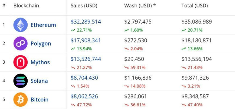Click the purple Polygon logo icon
Image resolution: width=235 pixels, height=109 pixels.
click(x=21, y=43)
